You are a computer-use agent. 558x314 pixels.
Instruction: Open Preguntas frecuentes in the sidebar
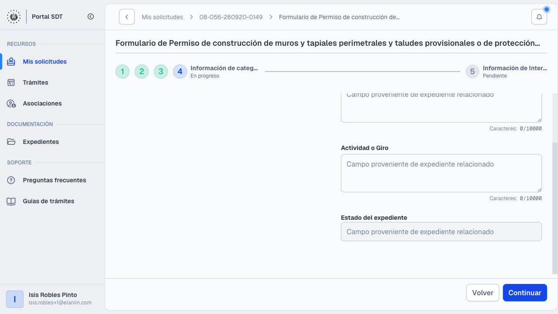tap(52, 180)
